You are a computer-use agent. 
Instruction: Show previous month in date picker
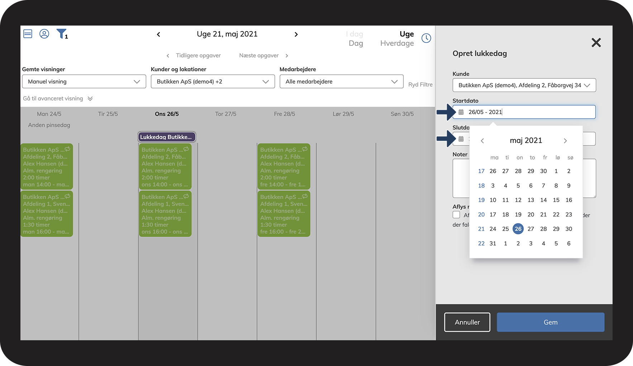tap(482, 141)
